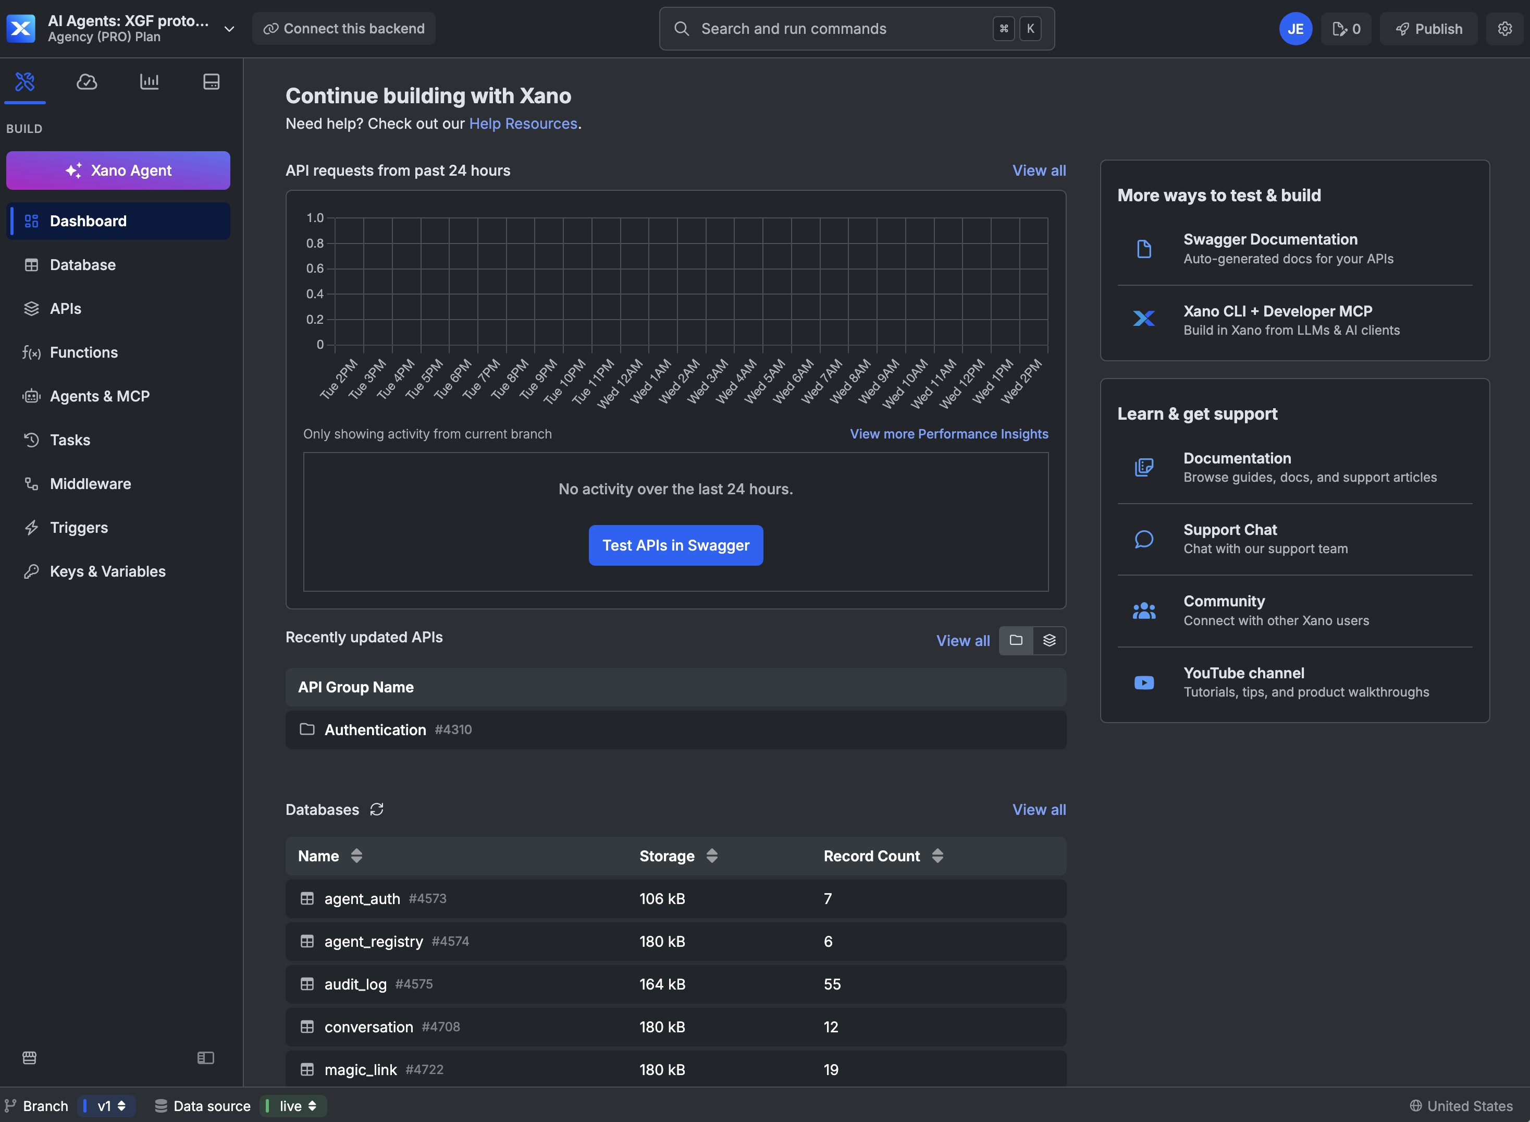Click the YouTube channel play icon

pyautogui.click(x=1144, y=682)
